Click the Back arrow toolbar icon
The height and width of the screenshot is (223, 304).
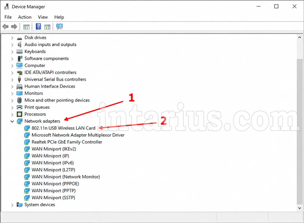[x=5, y=26]
